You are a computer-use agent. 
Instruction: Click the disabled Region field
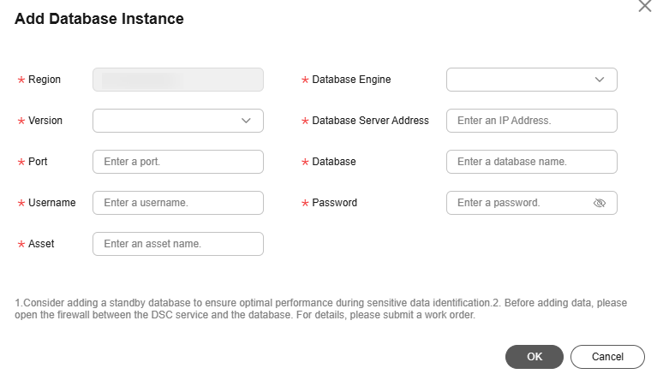point(177,80)
